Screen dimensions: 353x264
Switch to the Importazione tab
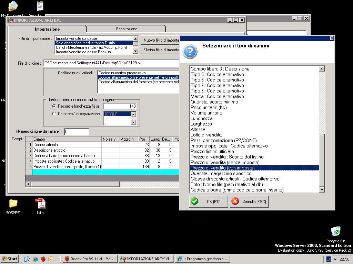click(x=47, y=29)
